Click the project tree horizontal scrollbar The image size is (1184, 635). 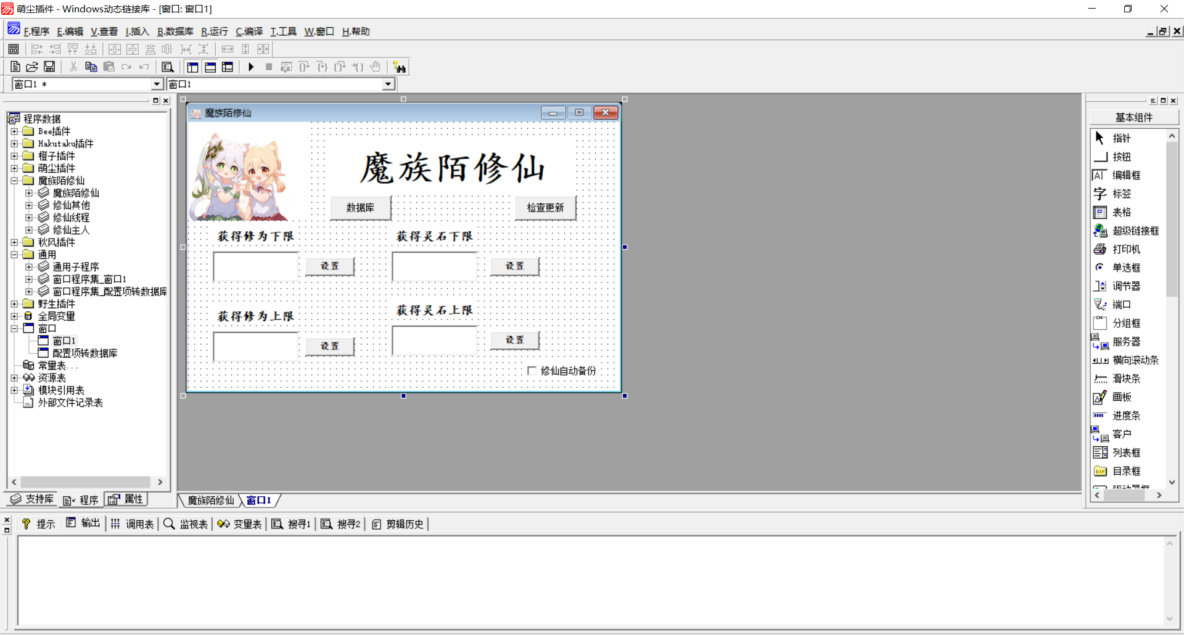click(86, 482)
